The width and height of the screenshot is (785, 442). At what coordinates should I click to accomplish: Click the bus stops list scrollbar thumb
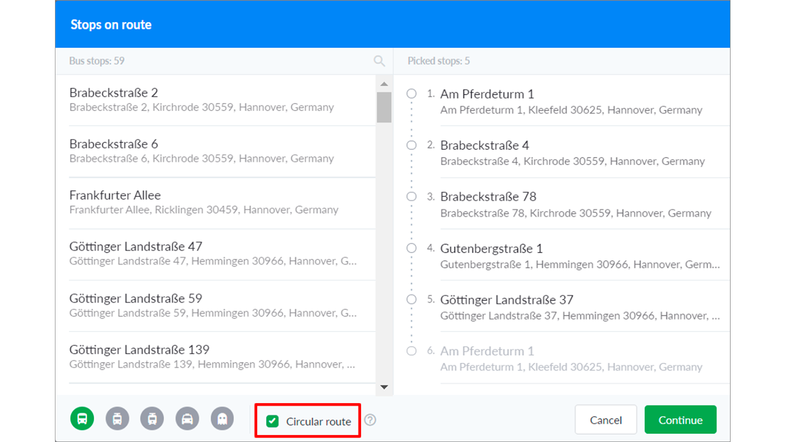pyautogui.click(x=384, y=107)
